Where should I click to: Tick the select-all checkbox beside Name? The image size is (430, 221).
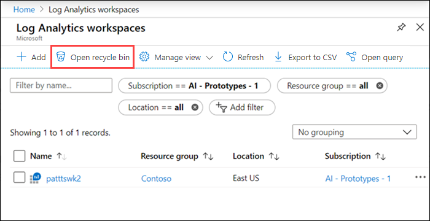pyautogui.click(x=20, y=156)
